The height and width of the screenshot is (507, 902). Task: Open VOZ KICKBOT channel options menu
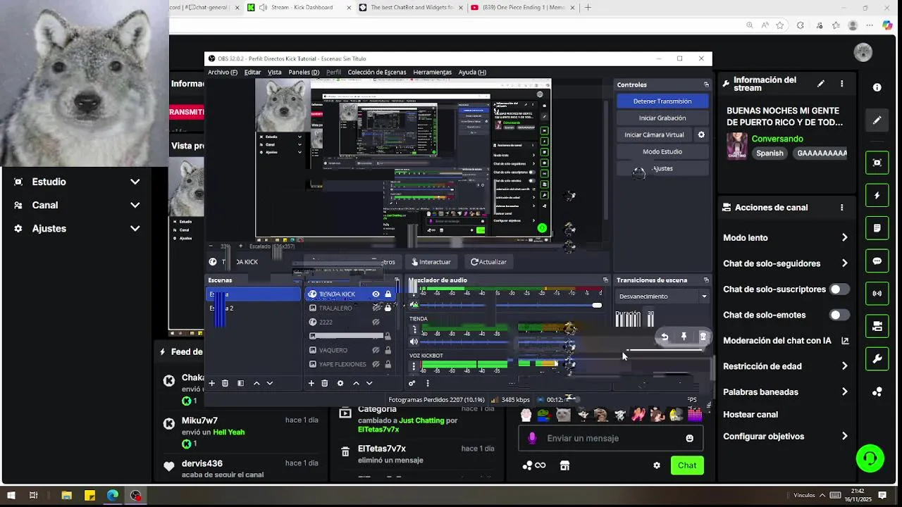tap(414, 366)
